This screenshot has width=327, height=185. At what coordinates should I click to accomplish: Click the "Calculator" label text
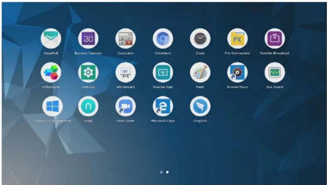(126, 53)
